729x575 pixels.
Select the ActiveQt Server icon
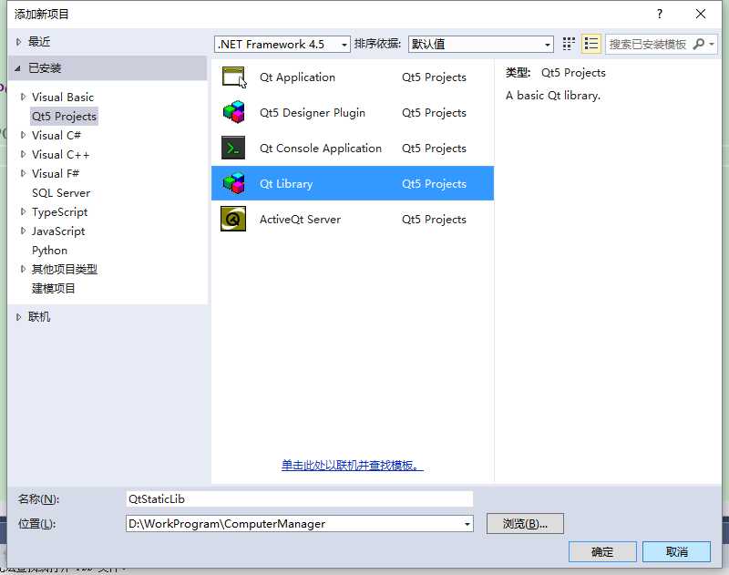233,219
